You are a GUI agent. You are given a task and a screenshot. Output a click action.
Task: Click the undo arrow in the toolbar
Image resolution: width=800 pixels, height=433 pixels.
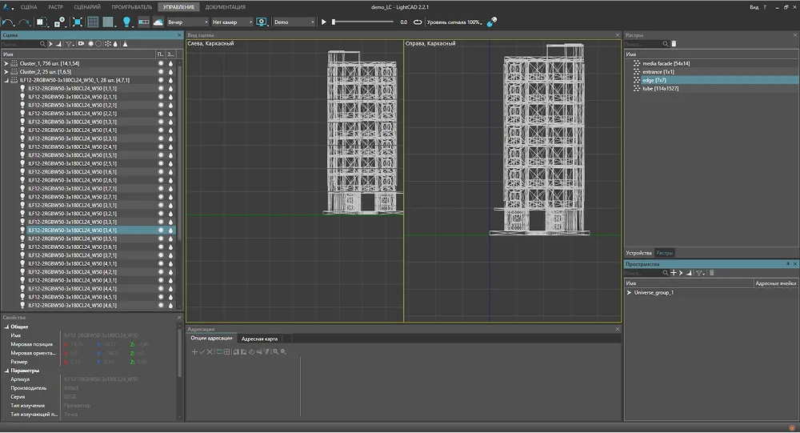pos(9,22)
